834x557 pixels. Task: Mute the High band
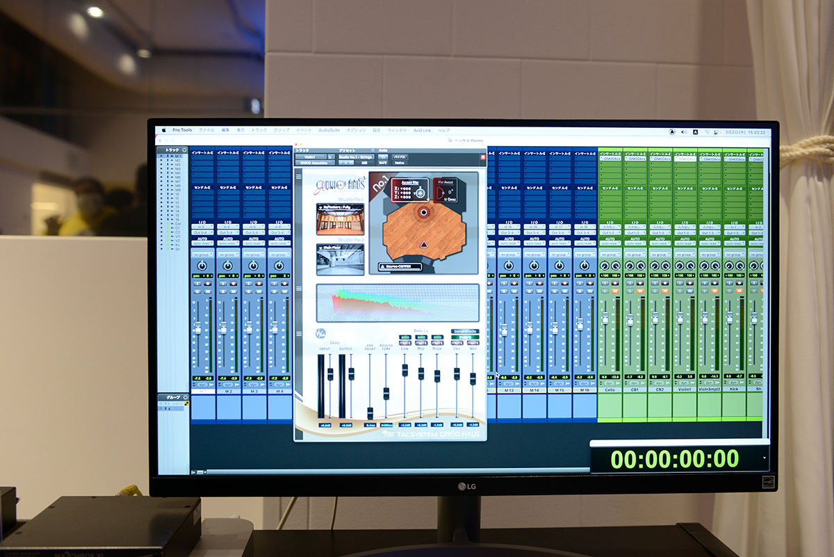click(x=437, y=343)
